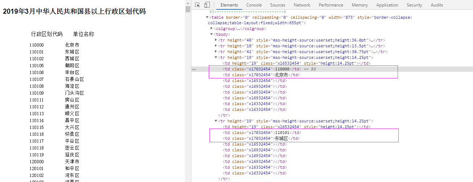Expand the tr height="41" row
Viewport: 473px width, 182px height.
[x=216, y=52]
